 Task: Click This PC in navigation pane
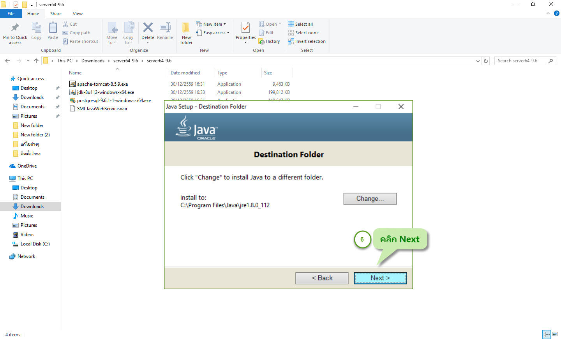pos(25,178)
